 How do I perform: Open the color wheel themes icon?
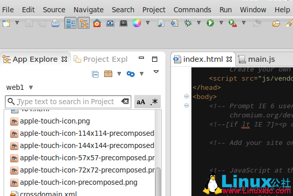click(x=137, y=23)
